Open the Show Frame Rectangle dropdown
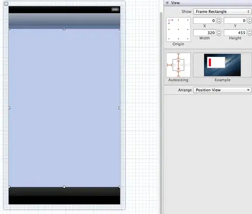The image size is (252, 214). [x=222, y=12]
